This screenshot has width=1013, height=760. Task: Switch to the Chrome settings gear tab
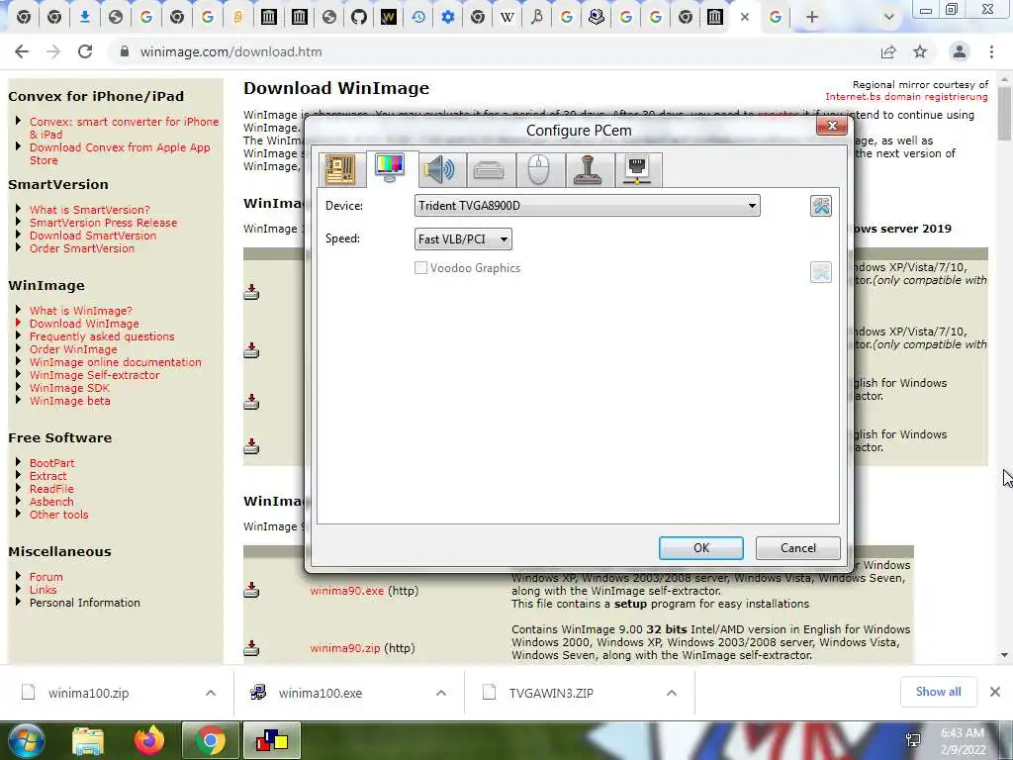pos(448,18)
